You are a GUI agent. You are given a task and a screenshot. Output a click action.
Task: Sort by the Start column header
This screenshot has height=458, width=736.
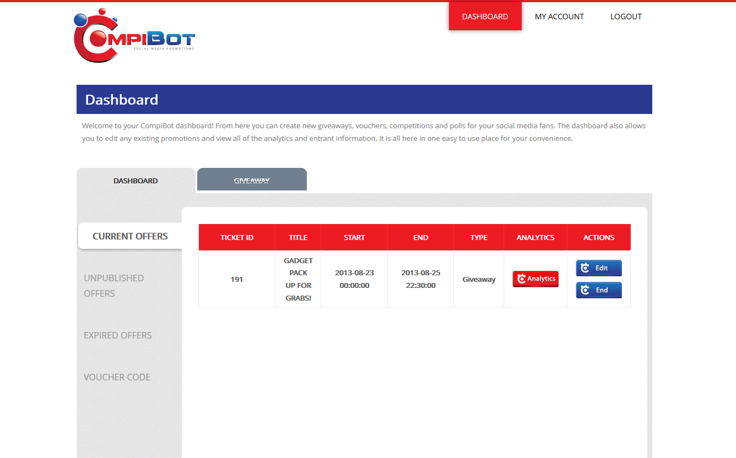click(354, 237)
